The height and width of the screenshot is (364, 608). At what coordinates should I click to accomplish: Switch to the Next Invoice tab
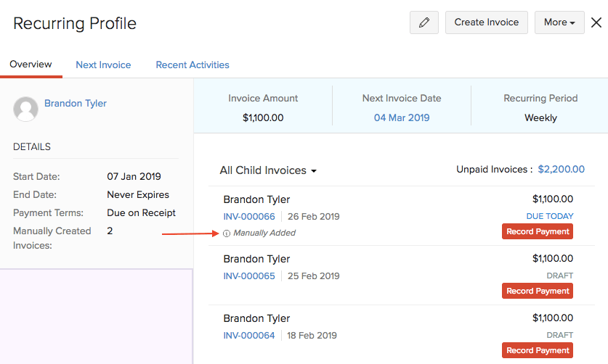coord(103,65)
